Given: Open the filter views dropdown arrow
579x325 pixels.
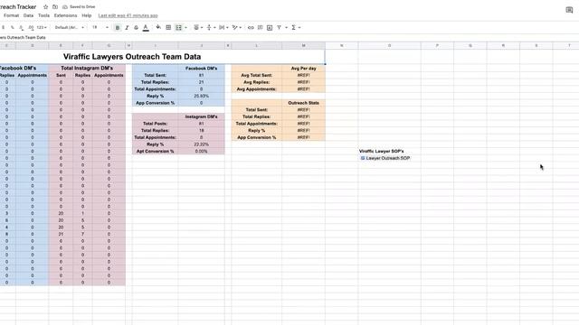Looking at the screenshot, I should [286, 28].
